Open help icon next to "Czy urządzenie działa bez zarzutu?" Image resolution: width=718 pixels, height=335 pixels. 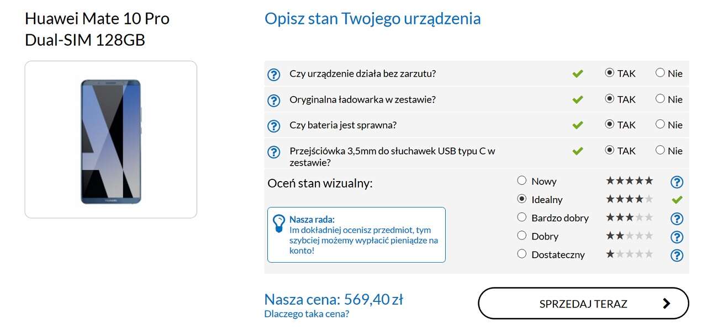click(274, 74)
